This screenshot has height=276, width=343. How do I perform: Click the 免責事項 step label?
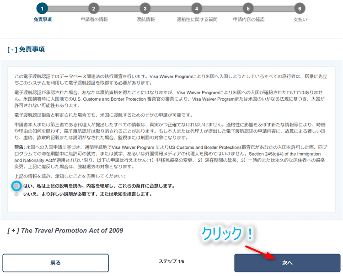pyautogui.click(x=42, y=20)
